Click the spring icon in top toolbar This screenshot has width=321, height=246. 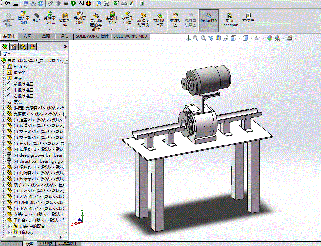coord(81,3)
